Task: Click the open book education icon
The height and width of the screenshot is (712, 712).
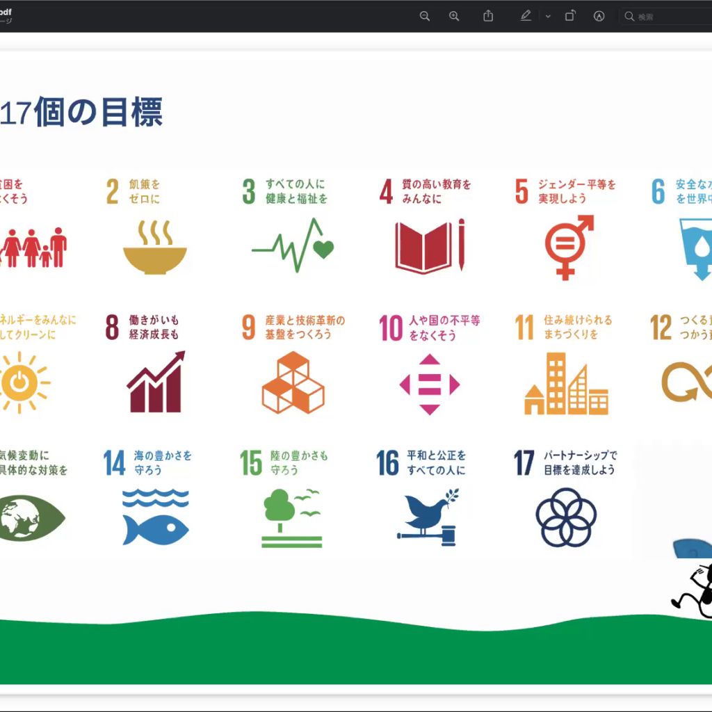Action: (x=430, y=246)
